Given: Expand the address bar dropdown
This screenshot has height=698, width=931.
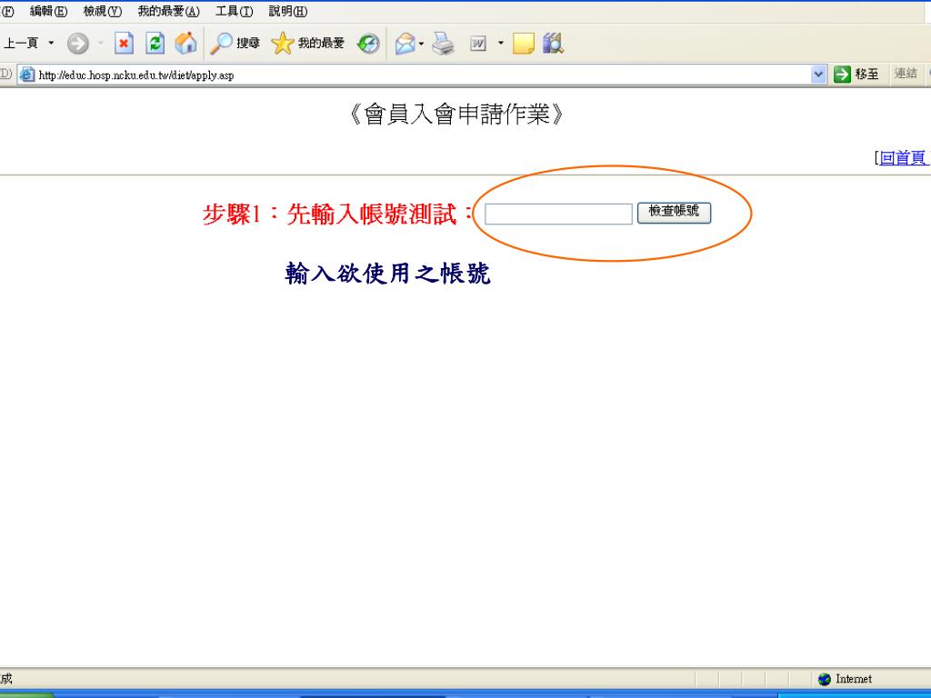Looking at the screenshot, I should (818, 75).
